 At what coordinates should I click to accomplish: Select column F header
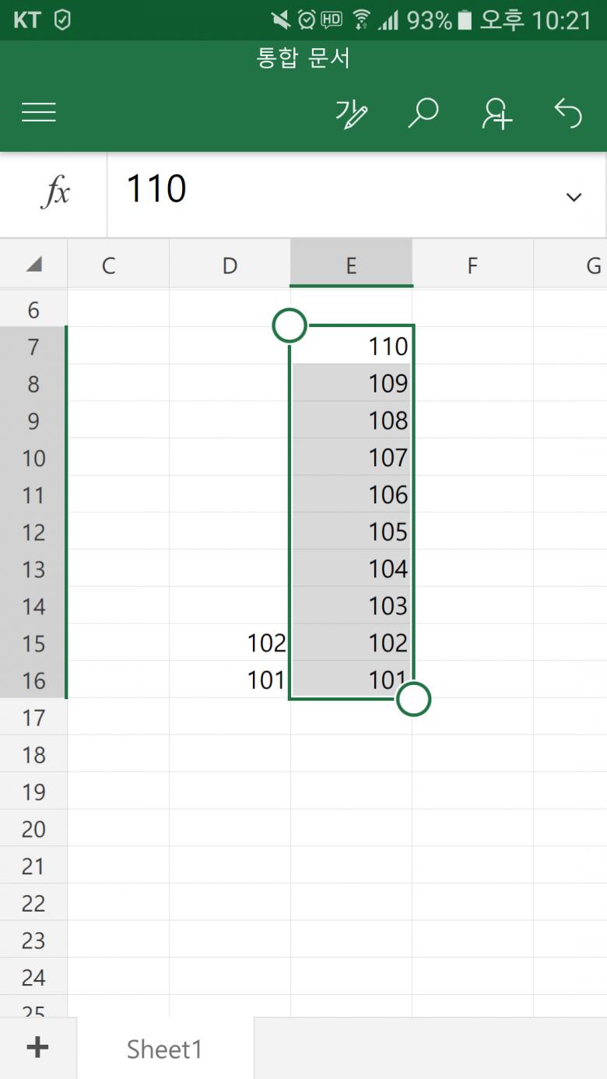(x=472, y=265)
